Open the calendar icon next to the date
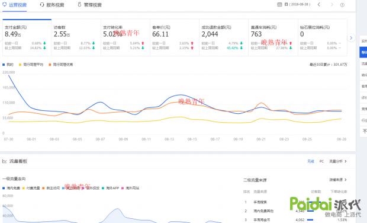The width and height of the screenshot is (367, 223). (x=279, y=5)
